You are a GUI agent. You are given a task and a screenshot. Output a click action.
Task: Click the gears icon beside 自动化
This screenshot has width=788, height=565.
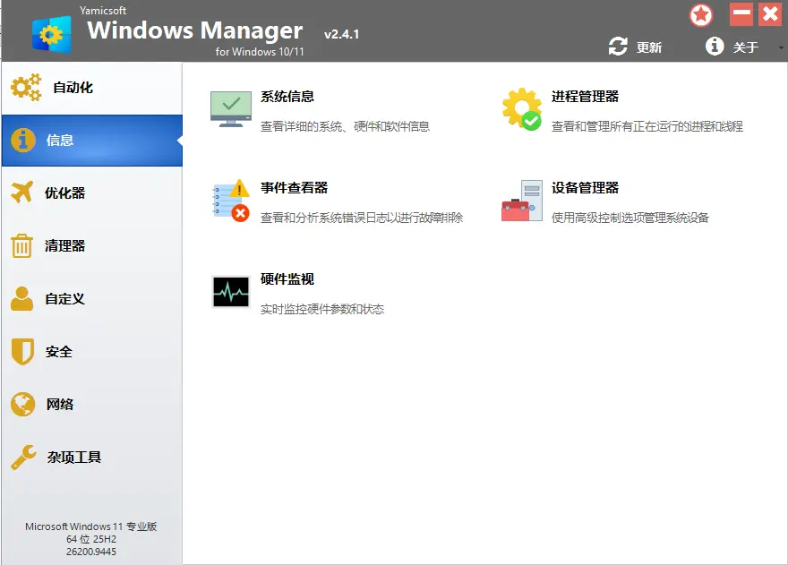(x=26, y=88)
